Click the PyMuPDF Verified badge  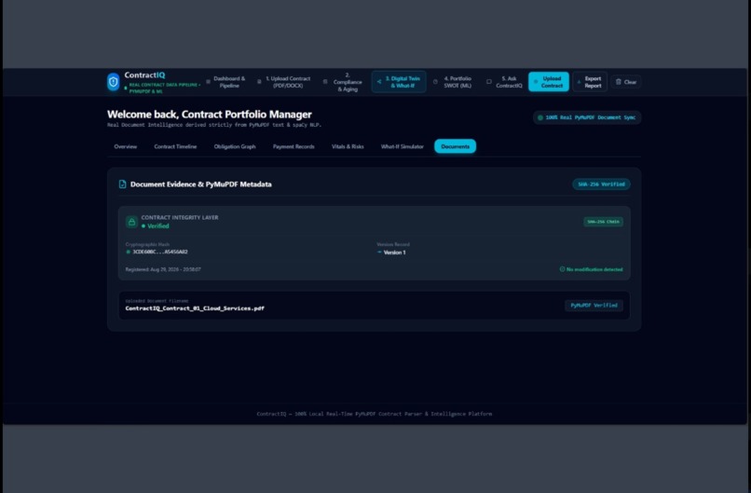[x=594, y=305]
